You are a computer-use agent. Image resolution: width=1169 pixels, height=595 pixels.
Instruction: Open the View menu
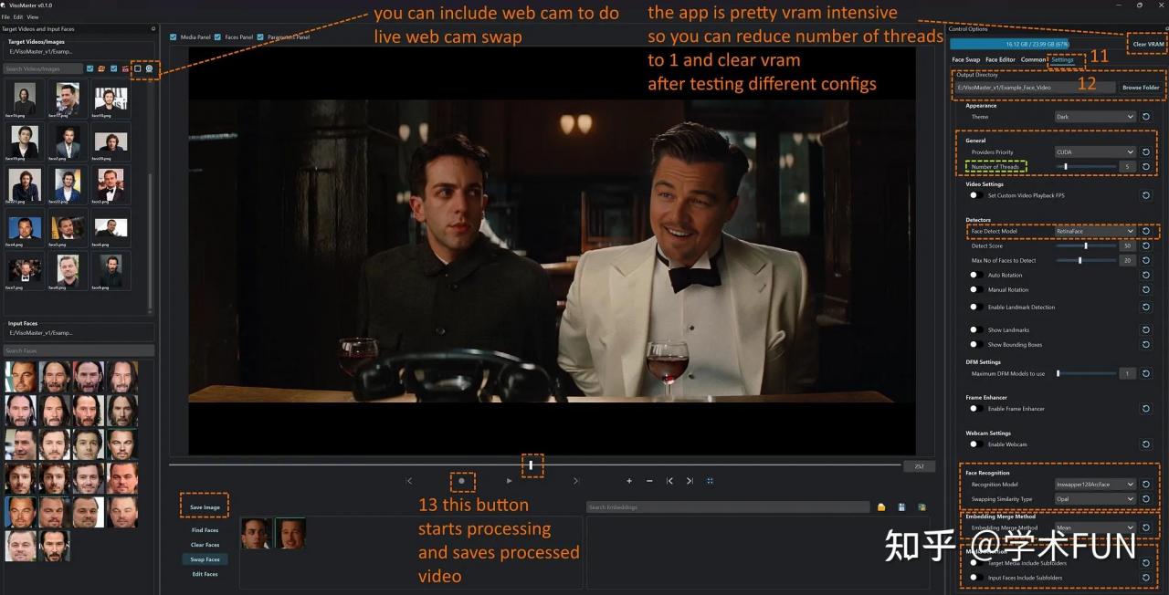(x=33, y=16)
